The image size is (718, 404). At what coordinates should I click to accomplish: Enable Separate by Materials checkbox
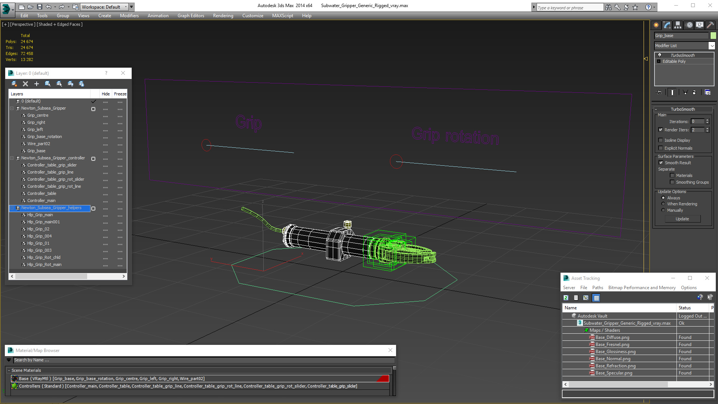click(672, 175)
